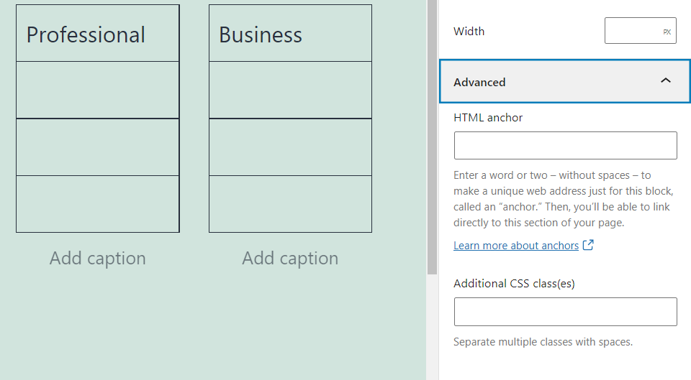Click third row cell under Professional
Image resolution: width=691 pixels, height=380 pixels.
(x=97, y=147)
